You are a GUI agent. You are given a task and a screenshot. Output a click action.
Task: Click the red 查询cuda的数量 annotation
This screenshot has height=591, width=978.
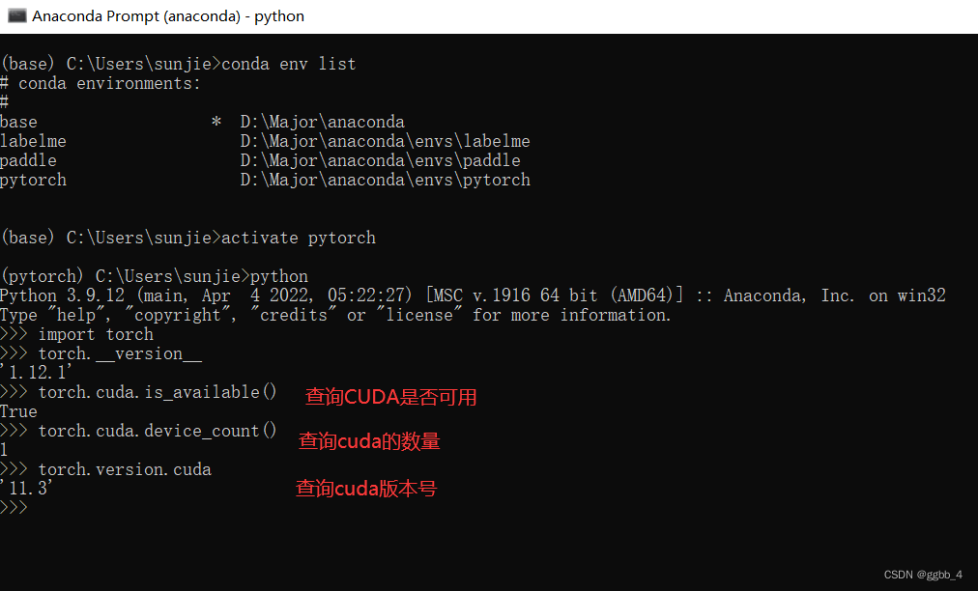(x=369, y=441)
